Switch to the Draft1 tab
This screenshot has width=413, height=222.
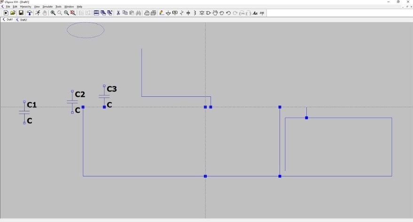coord(9,20)
